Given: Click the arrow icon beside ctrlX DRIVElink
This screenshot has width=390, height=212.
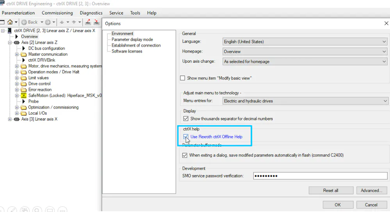Looking at the screenshot, I should click(24, 60).
